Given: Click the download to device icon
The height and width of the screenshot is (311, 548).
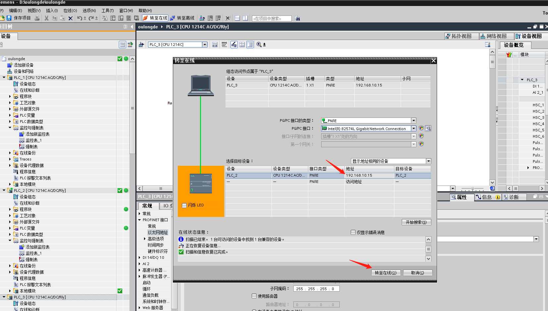Looking at the screenshot, I should click(113, 18).
